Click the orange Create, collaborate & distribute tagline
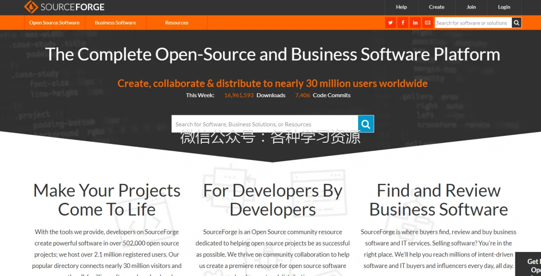Image resolution: width=541 pixels, height=276 pixels. click(273, 83)
